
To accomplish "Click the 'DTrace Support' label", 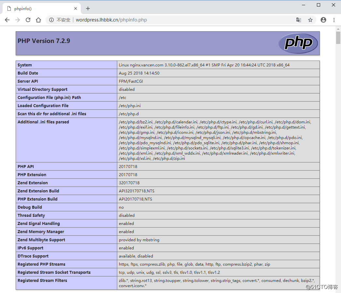I will point(33,256).
